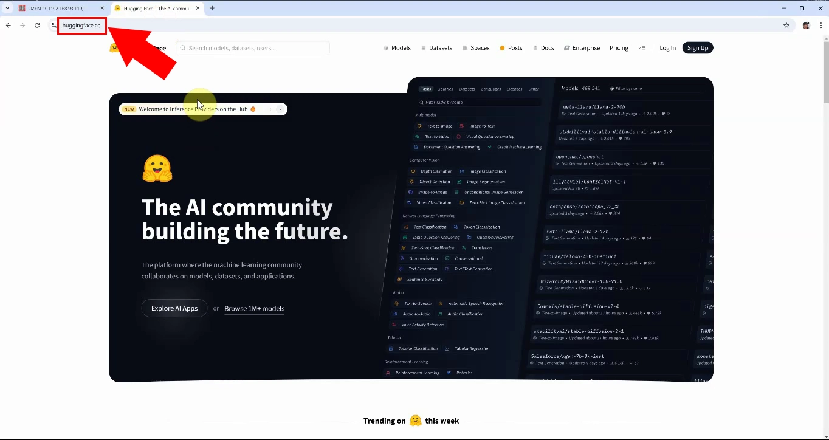Viewport: 829px width, 440px height.
Task: Select the Text-to-Image task
Action: (x=435, y=126)
